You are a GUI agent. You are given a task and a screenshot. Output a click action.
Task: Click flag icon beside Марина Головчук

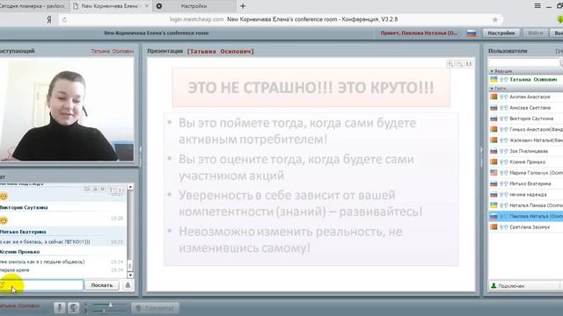(x=494, y=173)
